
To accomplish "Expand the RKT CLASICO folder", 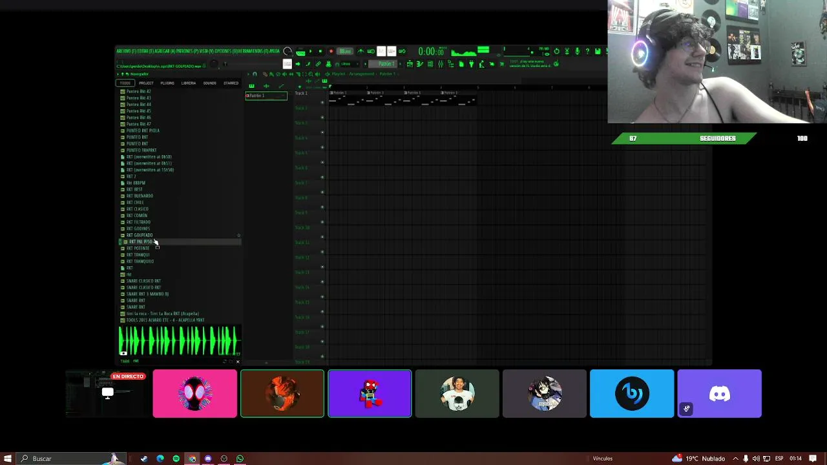I will (137, 209).
